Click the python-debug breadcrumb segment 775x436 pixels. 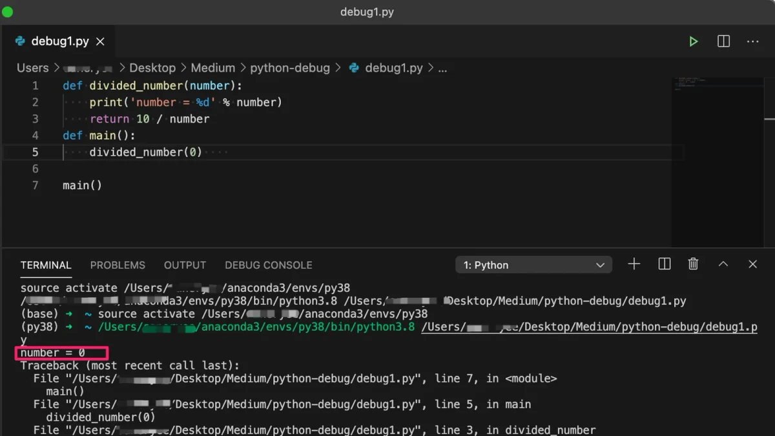(x=290, y=68)
